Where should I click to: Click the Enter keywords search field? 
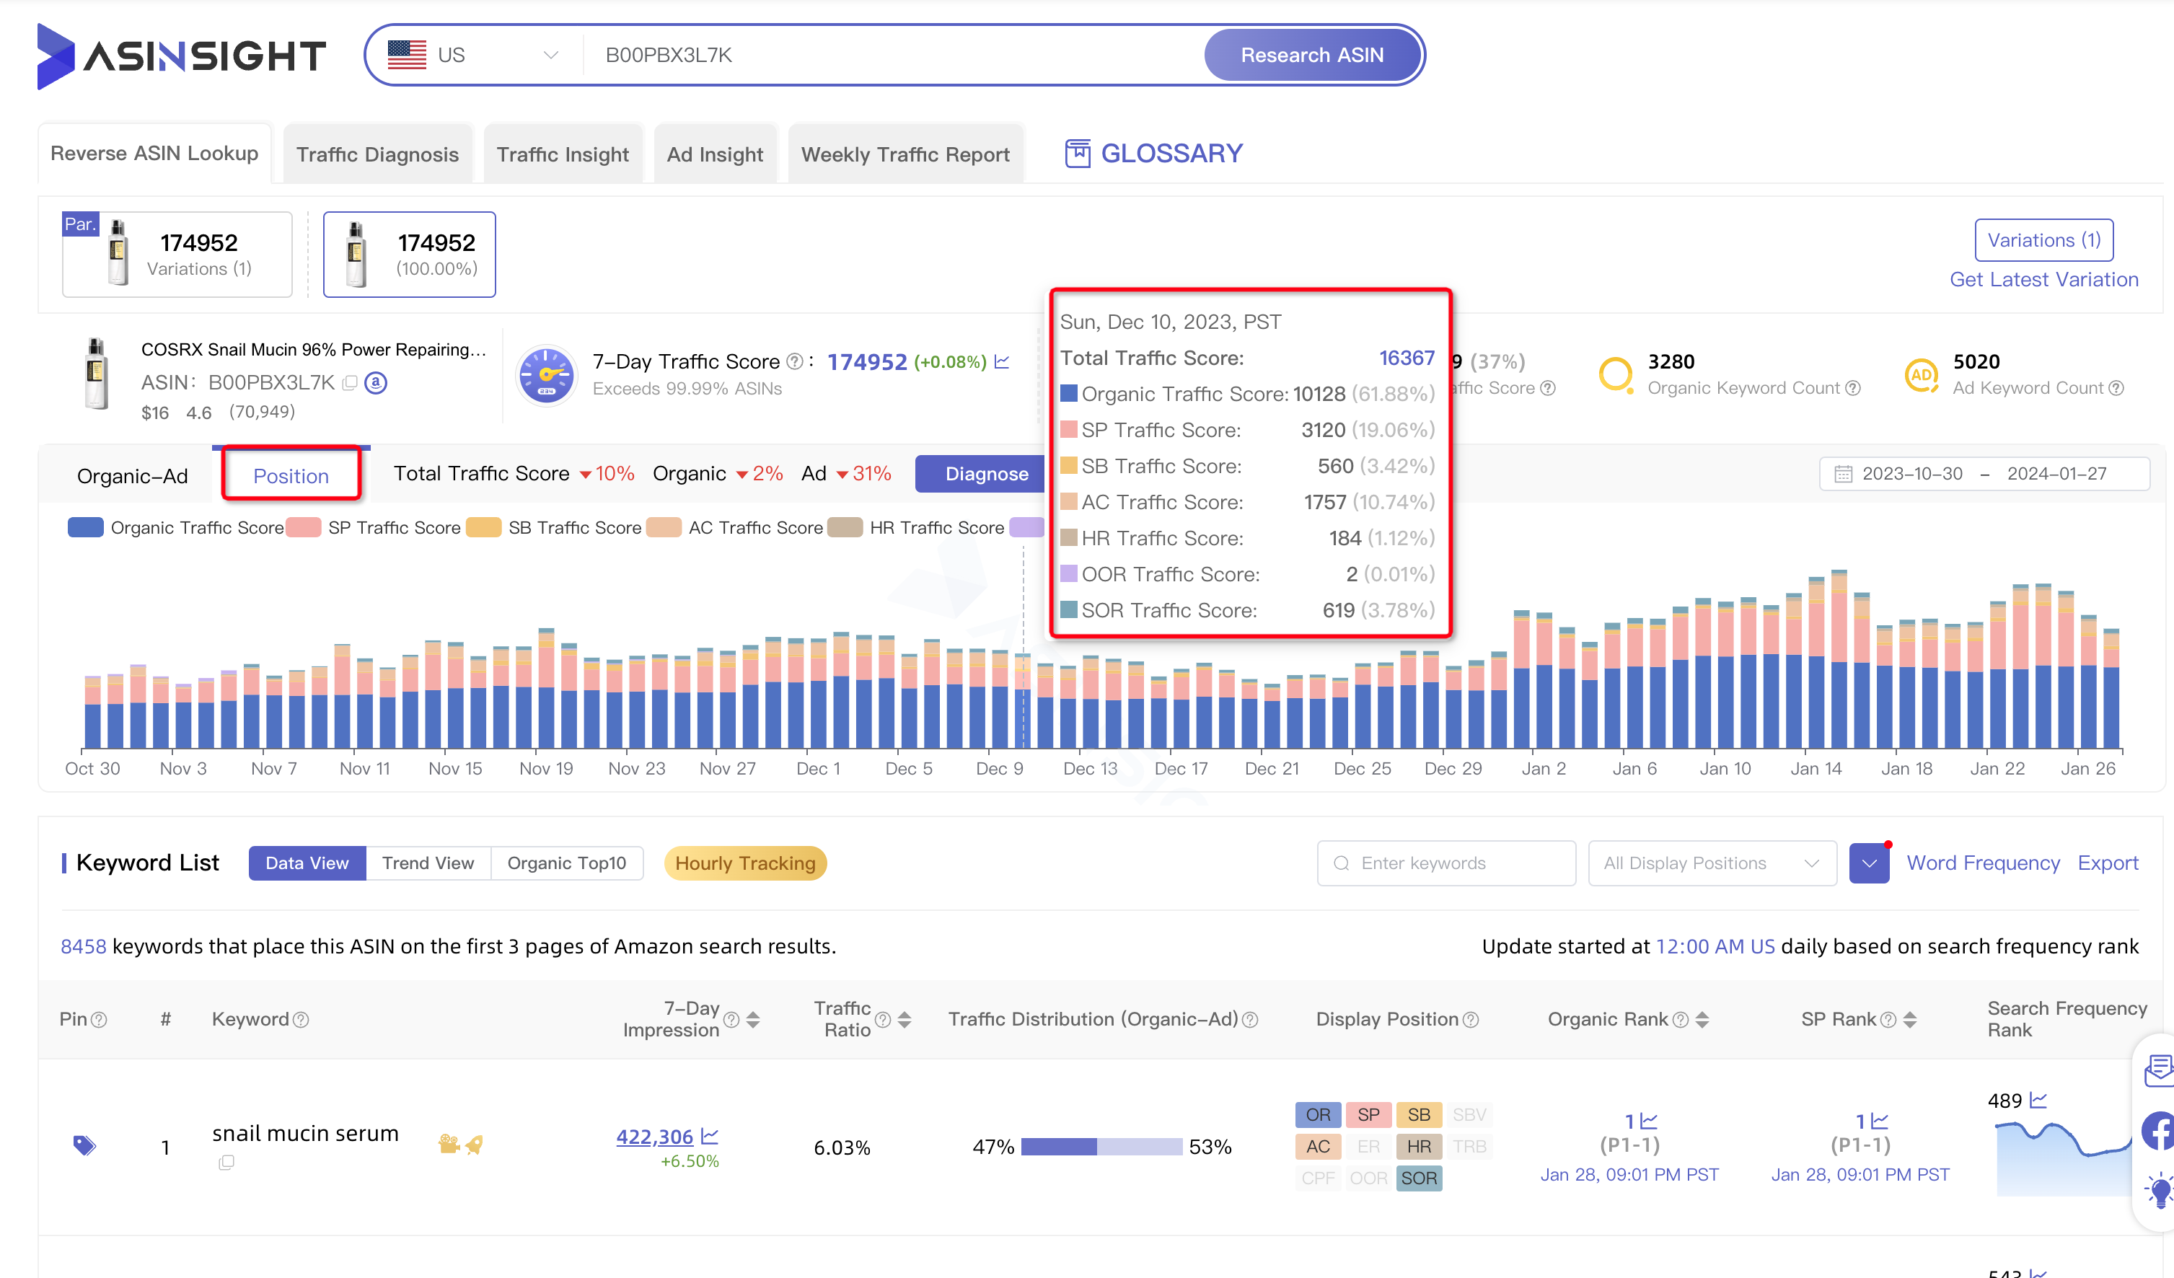[1446, 863]
